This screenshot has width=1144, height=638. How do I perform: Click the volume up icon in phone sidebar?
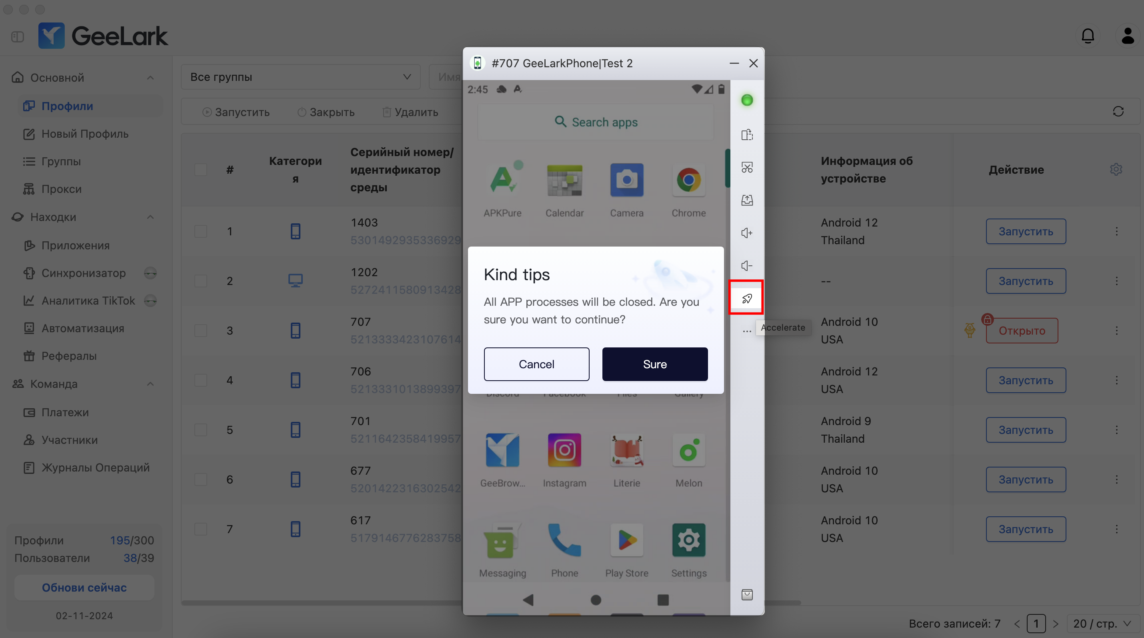pyautogui.click(x=746, y=233)
